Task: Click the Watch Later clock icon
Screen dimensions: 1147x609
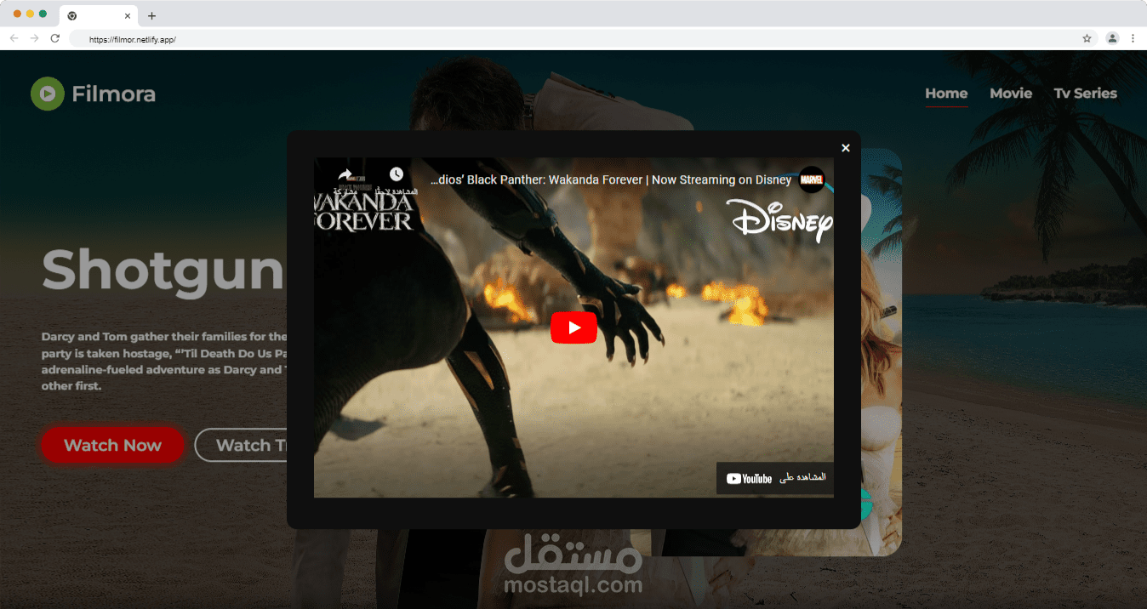Action: pos(397,174)
